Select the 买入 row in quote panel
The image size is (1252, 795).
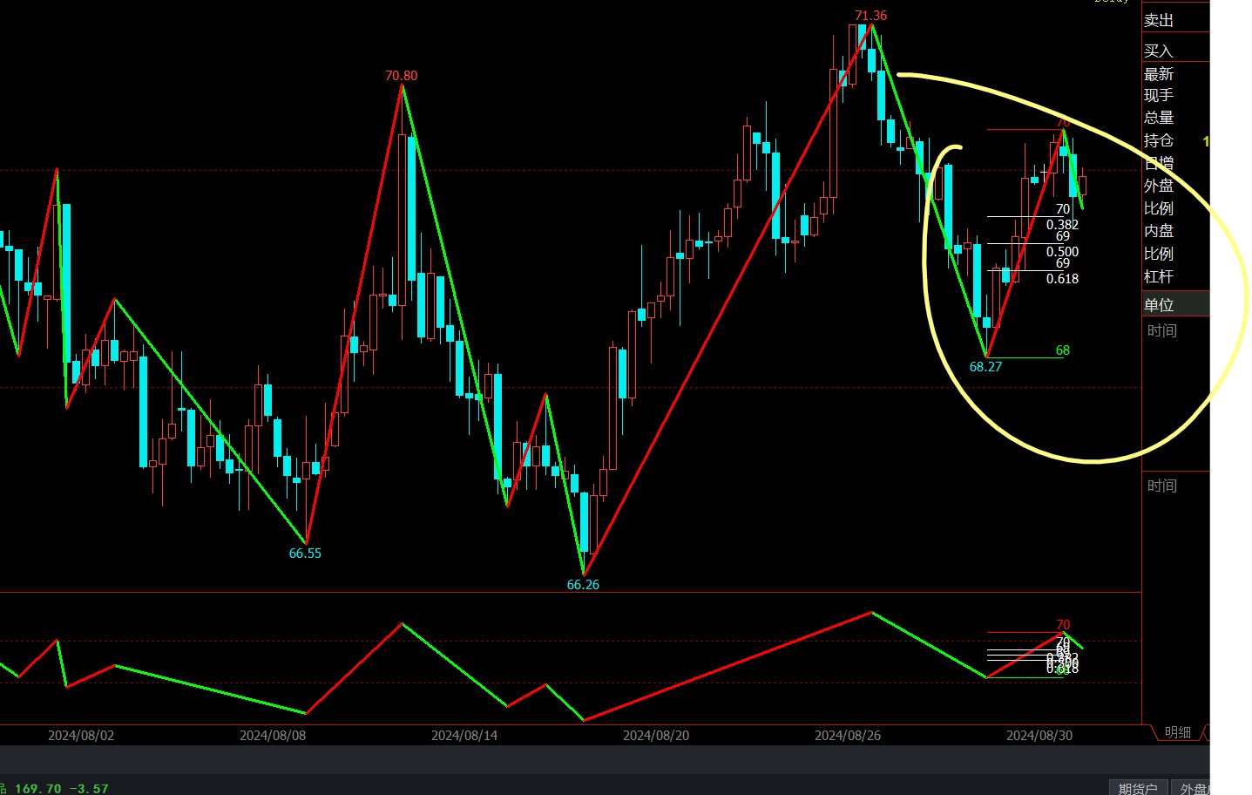(1176, 51)
